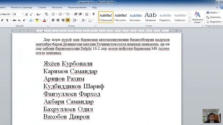
Task: Open Styles pane launcher in Стили group
Action: coord(202,26)
